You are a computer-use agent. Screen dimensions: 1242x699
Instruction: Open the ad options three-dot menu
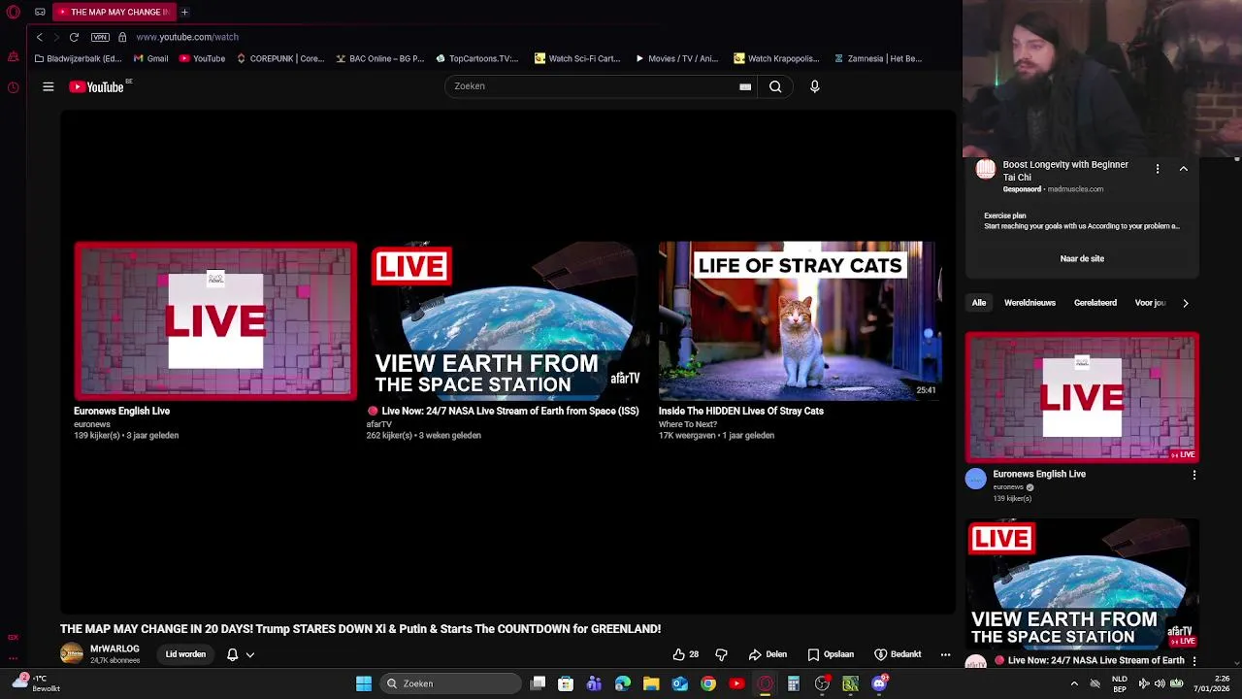[x=1158, y=169]
